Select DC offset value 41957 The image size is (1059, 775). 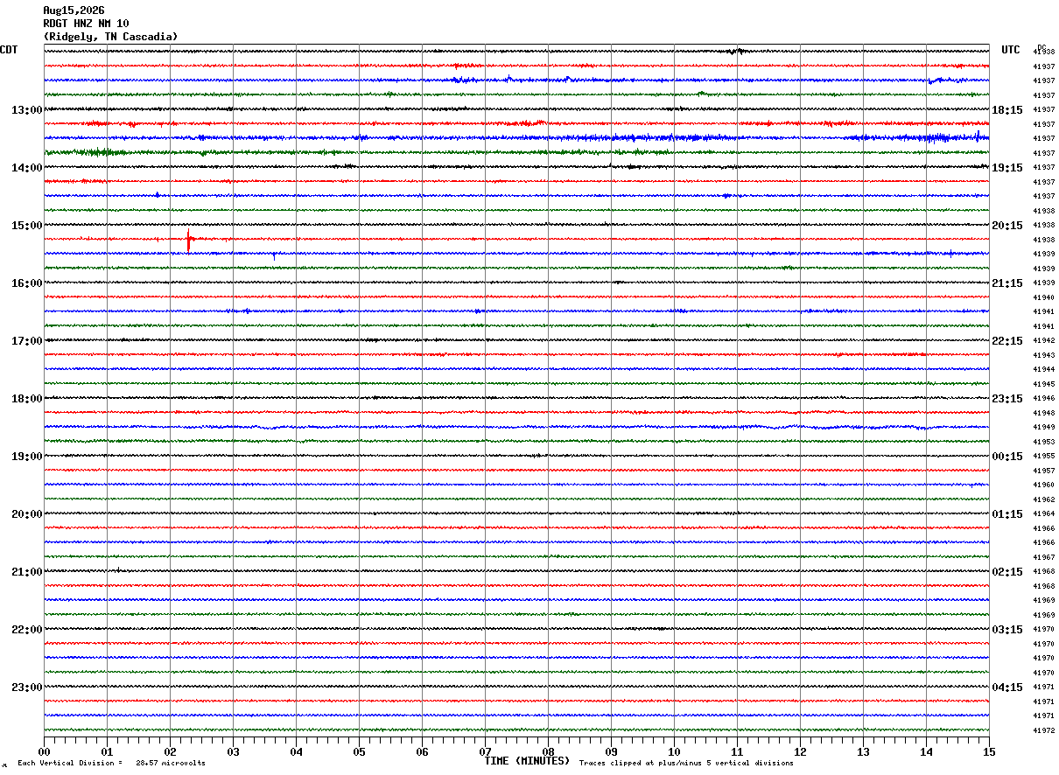(x=1044, y=471)
